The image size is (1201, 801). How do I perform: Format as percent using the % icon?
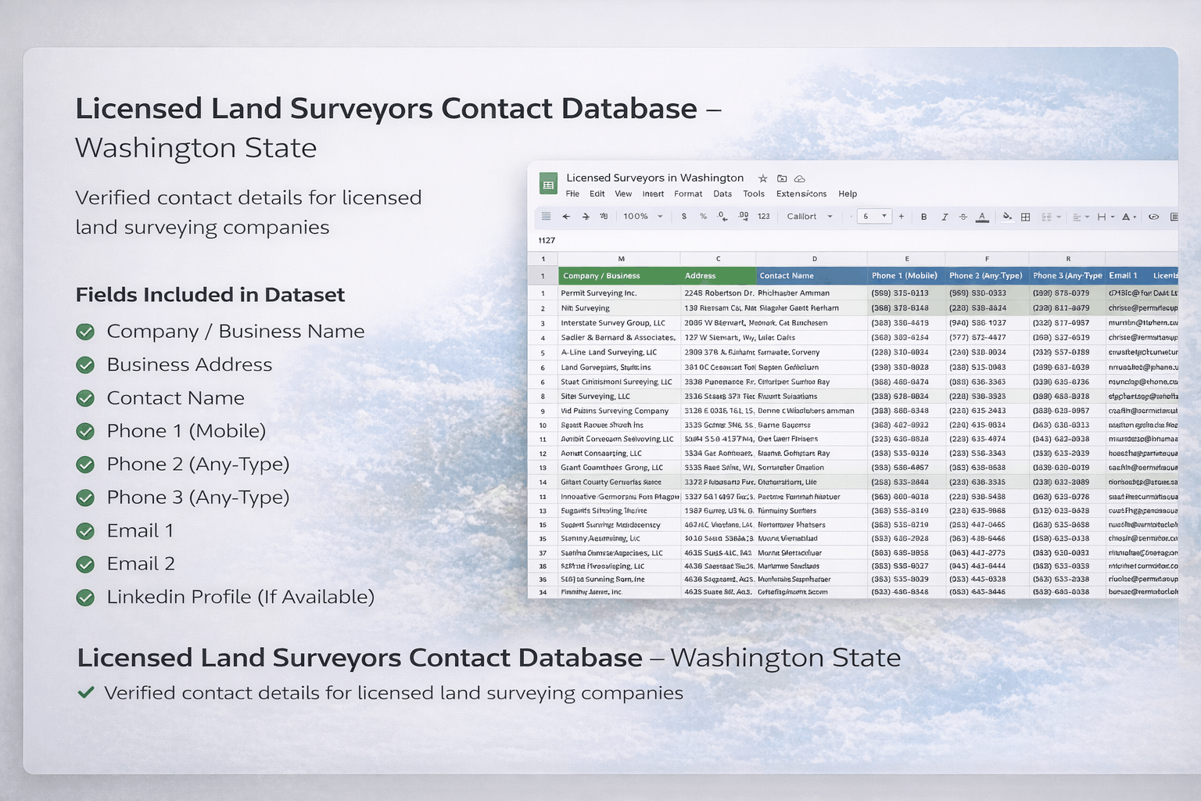click(703, 217)
